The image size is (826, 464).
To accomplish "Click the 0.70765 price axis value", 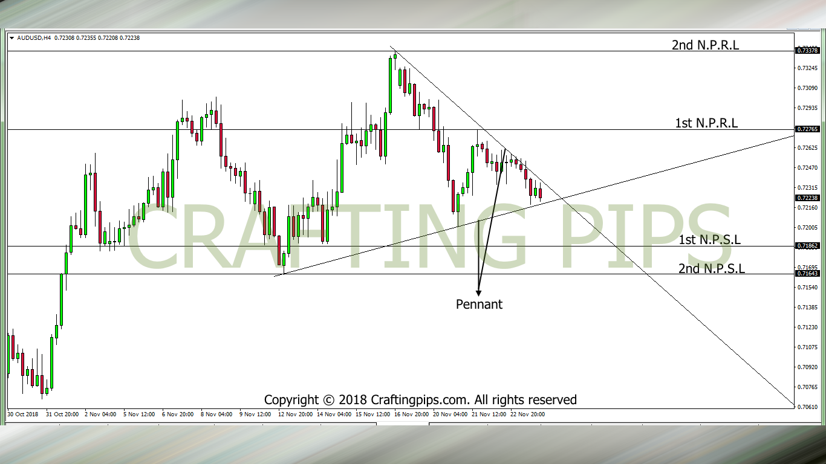I will click(x=808, y=387).
